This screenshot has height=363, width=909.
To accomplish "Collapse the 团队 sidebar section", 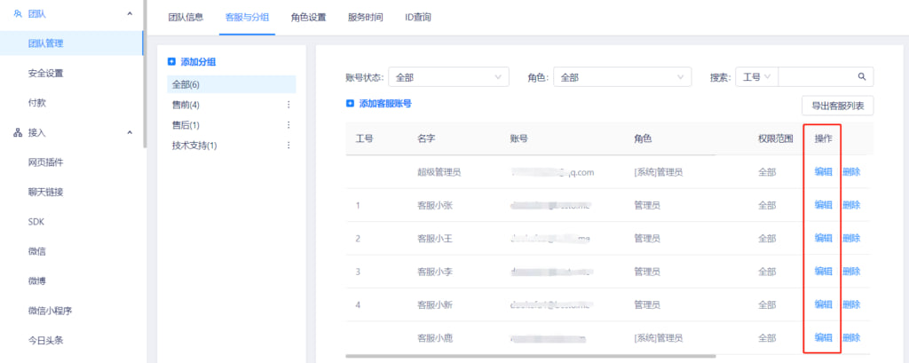I will click(x=130, y=13).
